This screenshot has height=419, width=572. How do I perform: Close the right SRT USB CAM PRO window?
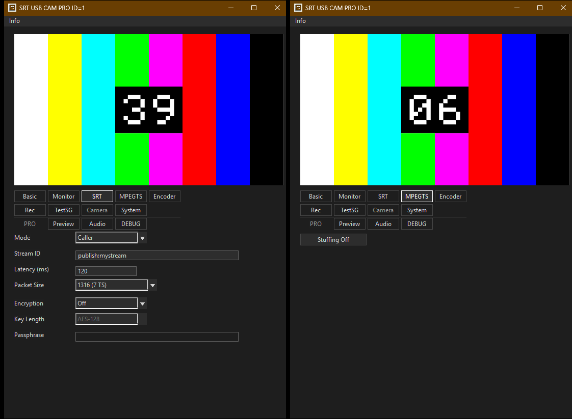[x=563, y=8]
